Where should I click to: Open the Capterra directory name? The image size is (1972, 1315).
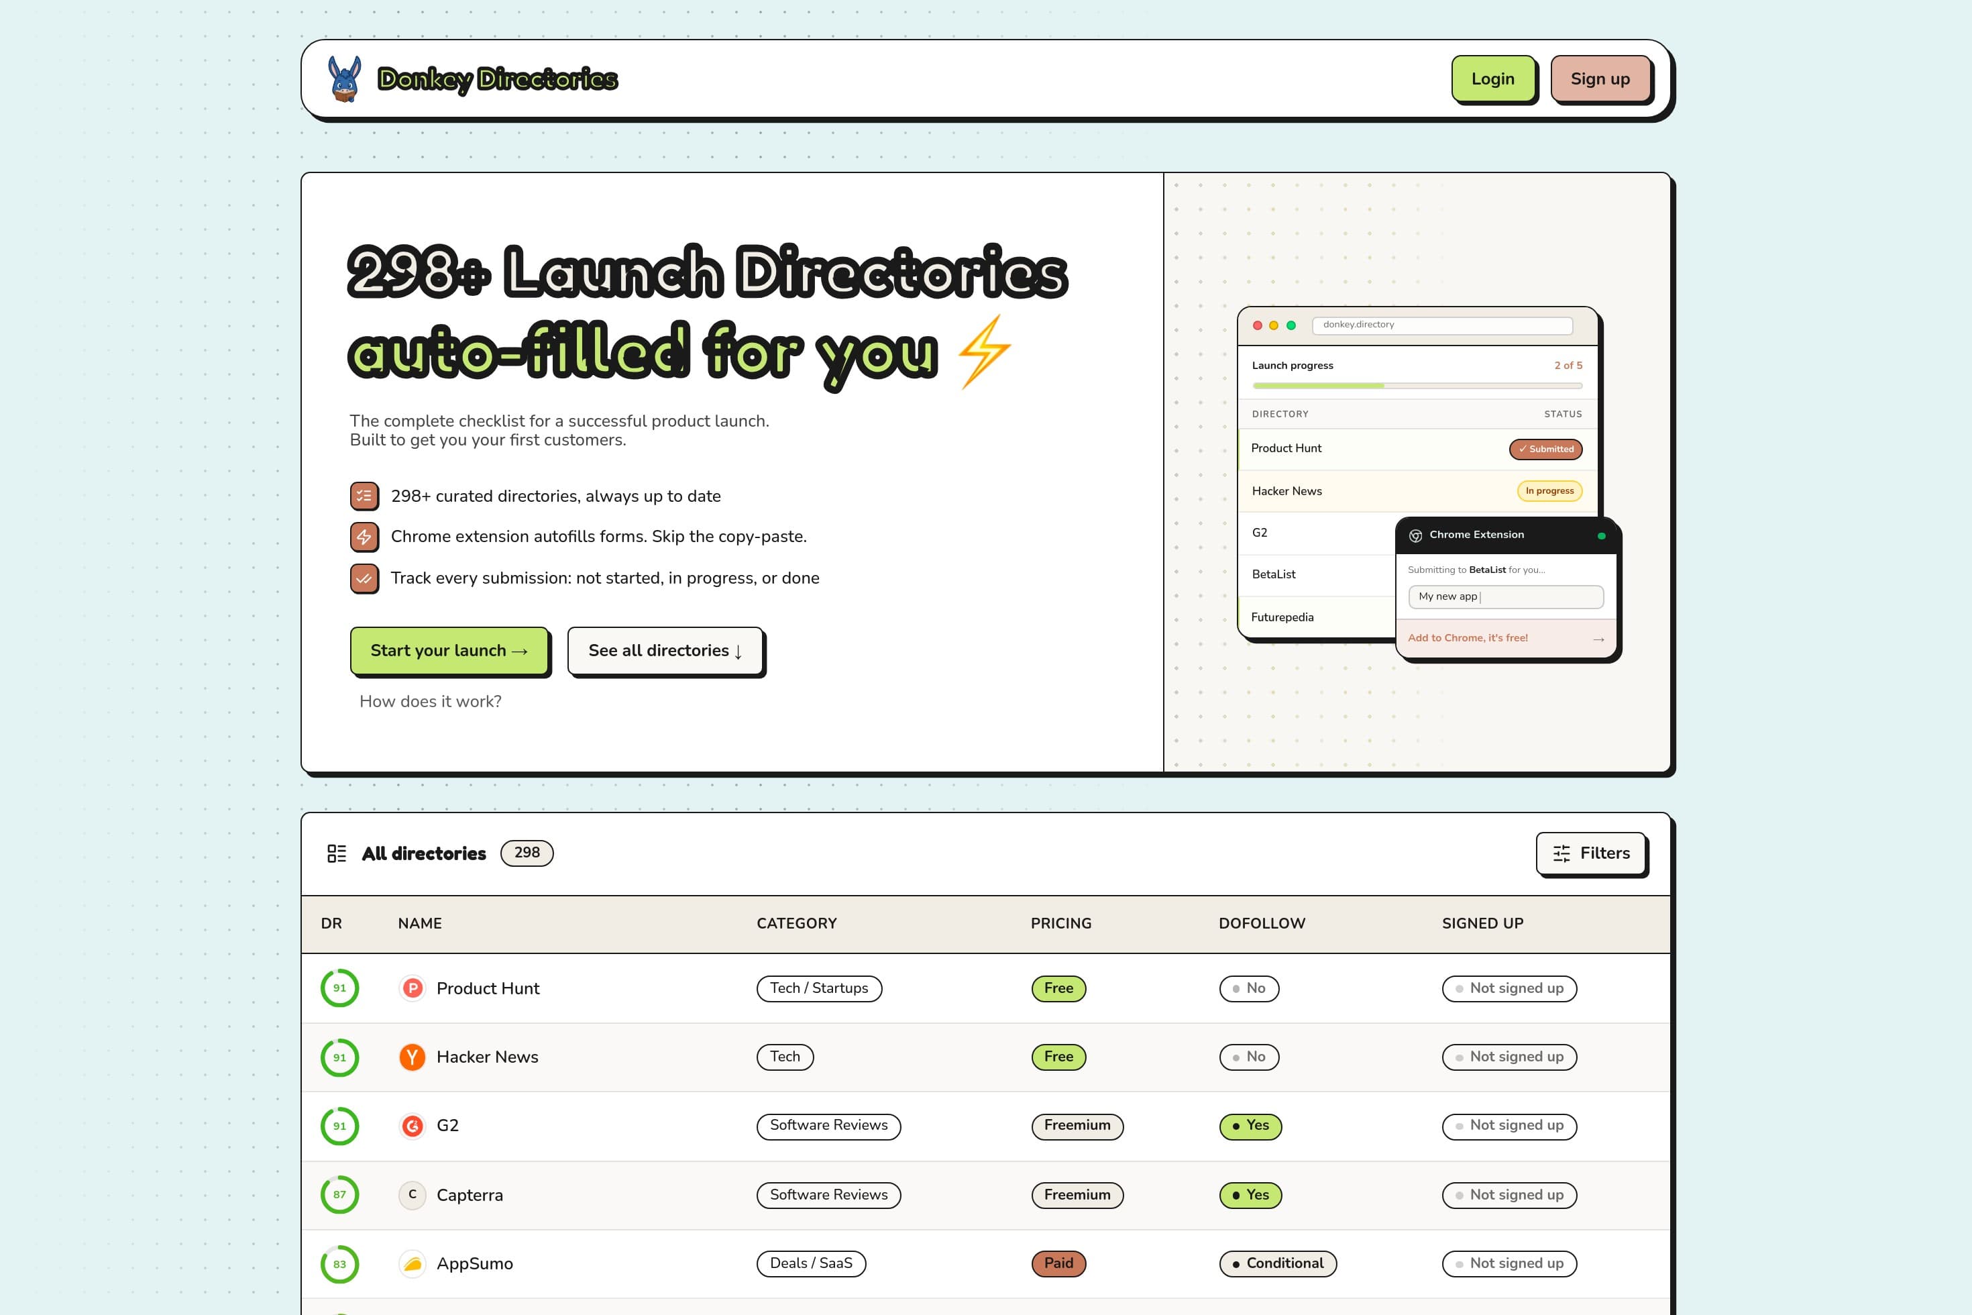pos(470,1195)
